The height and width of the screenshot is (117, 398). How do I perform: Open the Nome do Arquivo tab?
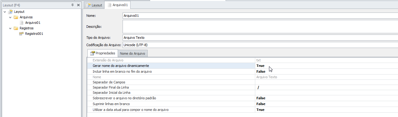tap(133, 53)
